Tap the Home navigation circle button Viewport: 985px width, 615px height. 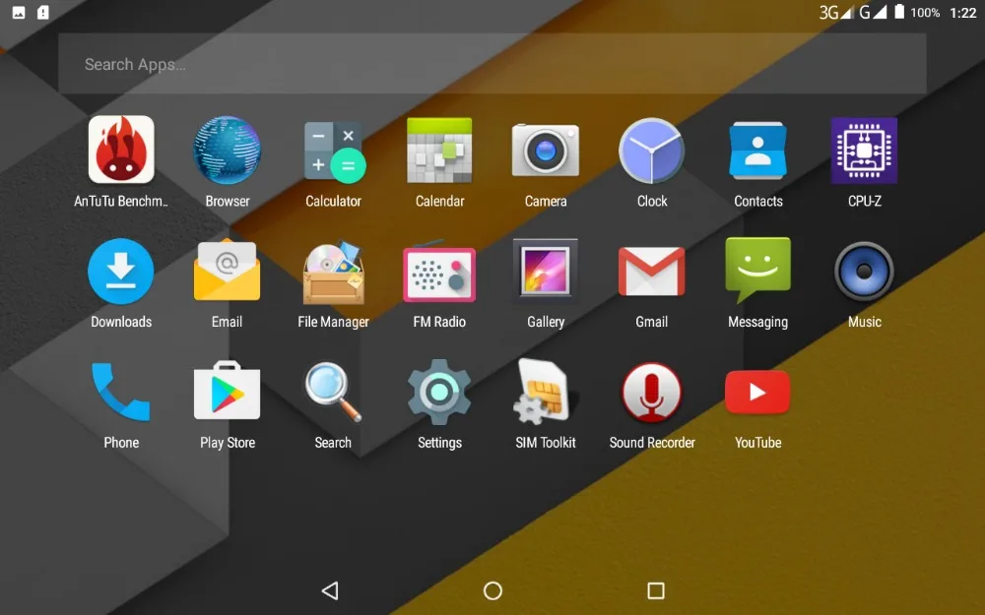(492, 590)
